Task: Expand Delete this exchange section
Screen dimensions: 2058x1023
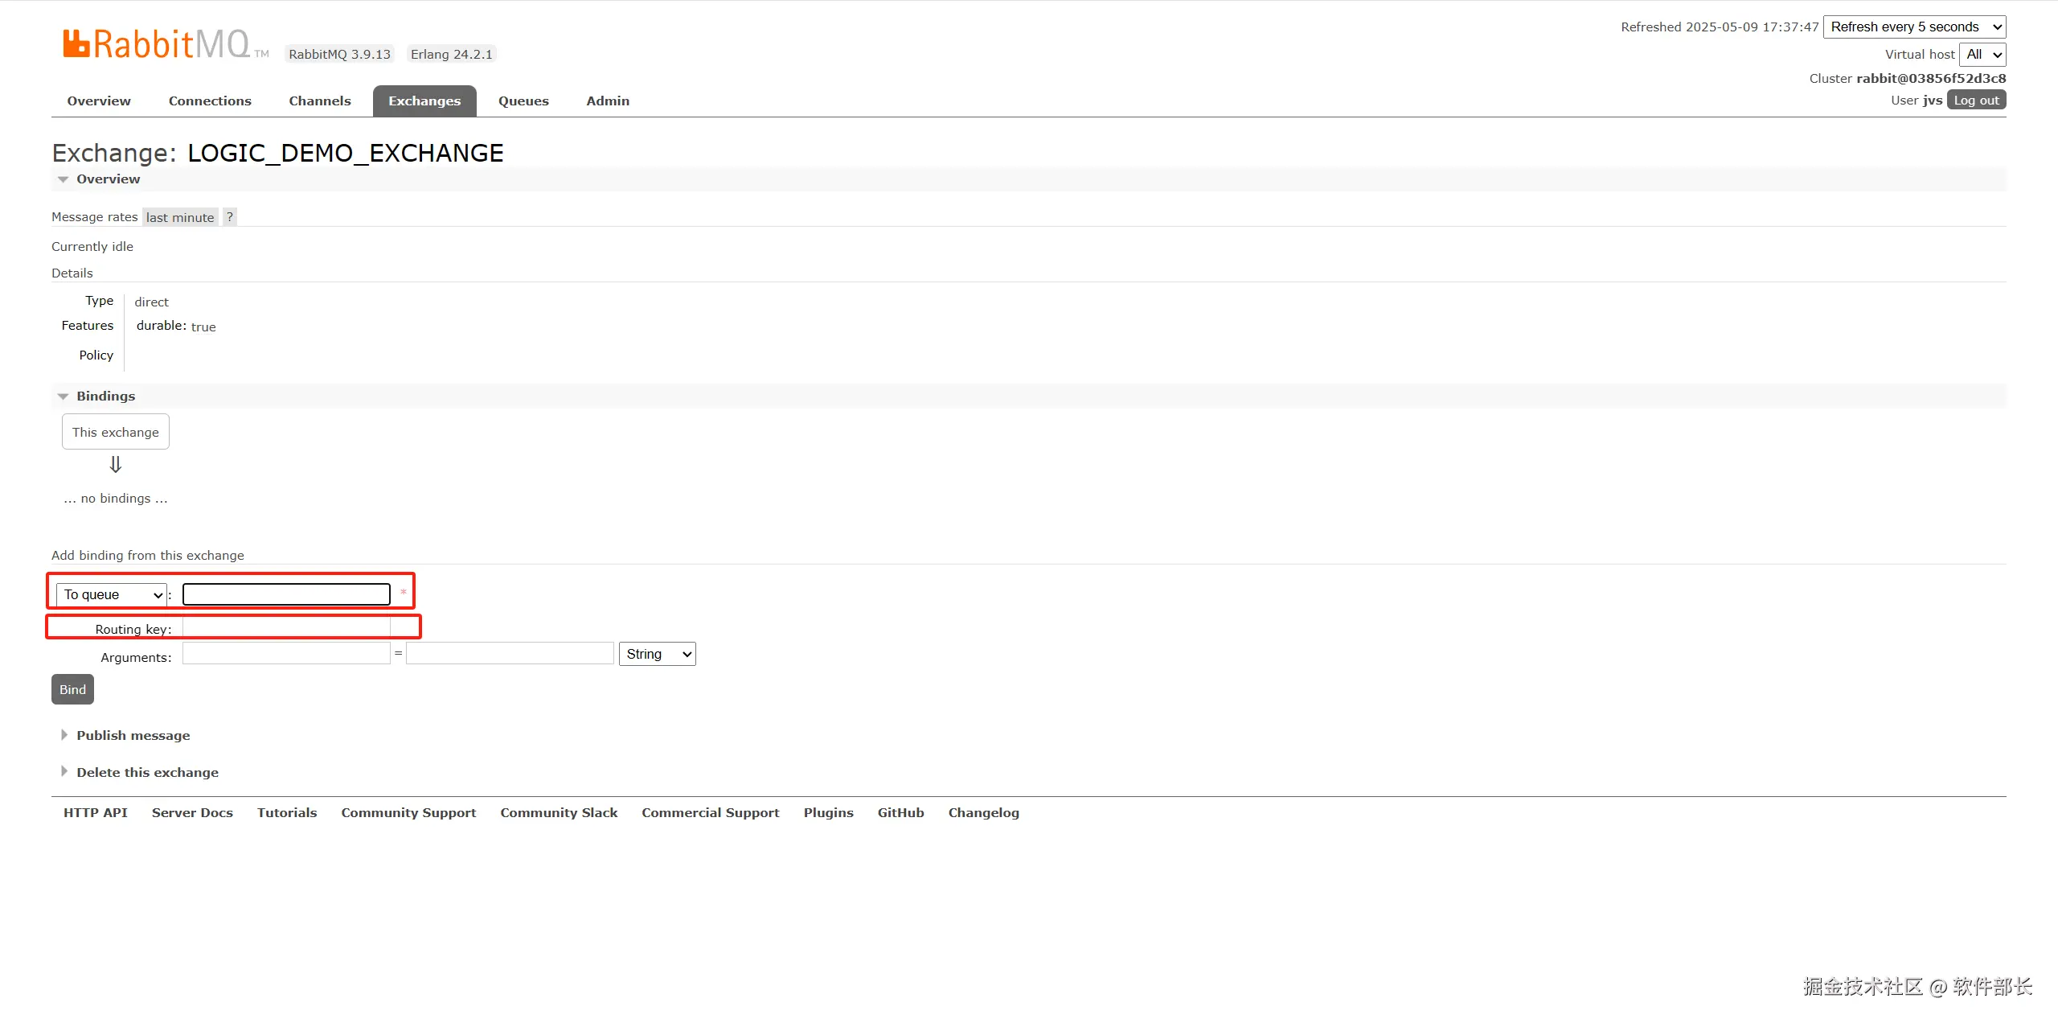Action: click(147, 773)
